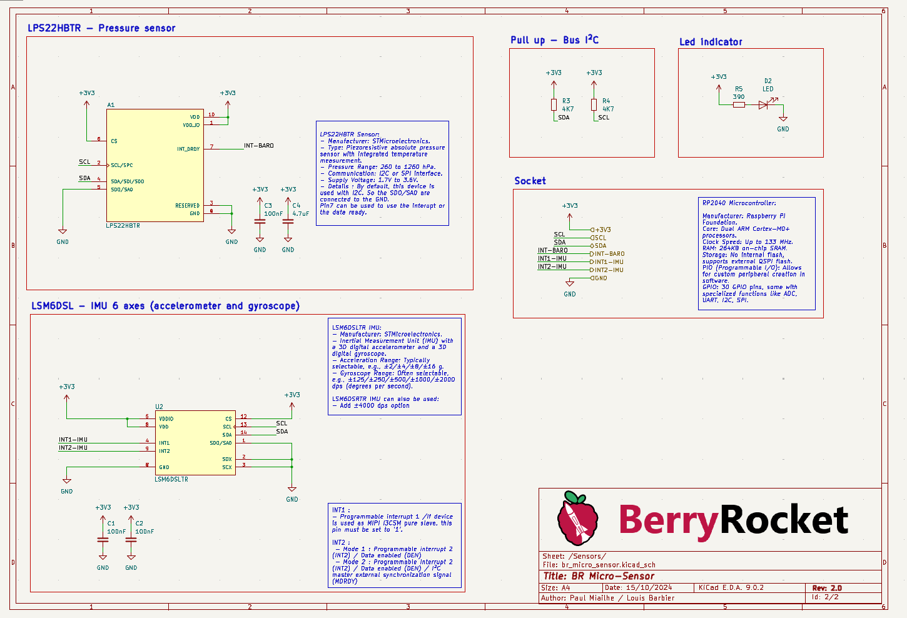This screenshot has height=618, width=907.
Task: Click the 'Led indicator' section heading
Action: coord(711,42)
